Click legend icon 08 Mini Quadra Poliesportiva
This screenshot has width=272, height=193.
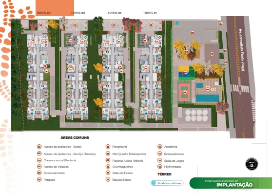[108, 154]
